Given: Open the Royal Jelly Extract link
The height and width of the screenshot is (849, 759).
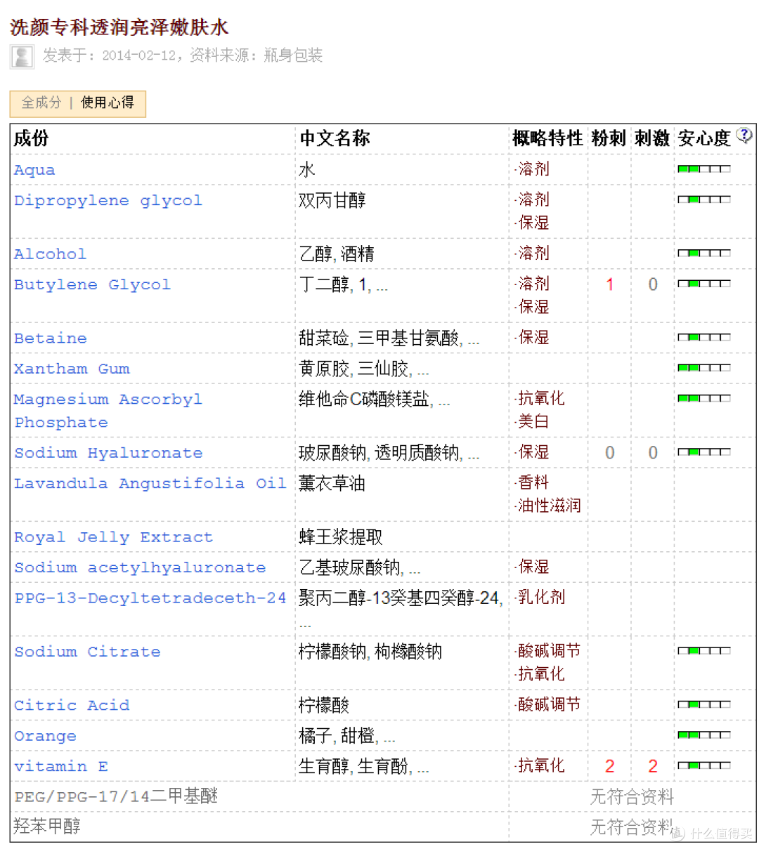Looking at the screenshot, I should coord(113,538).
